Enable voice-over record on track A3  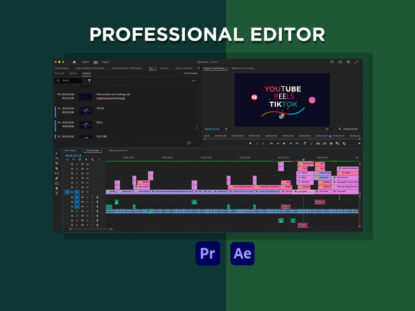pyautogui.click(x=98, y=207)
